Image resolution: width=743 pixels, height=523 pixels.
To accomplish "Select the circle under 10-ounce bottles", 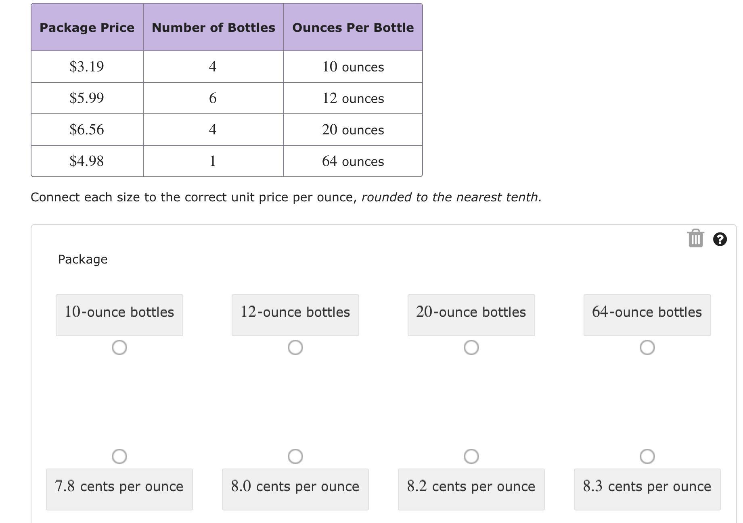I will 119,347.
